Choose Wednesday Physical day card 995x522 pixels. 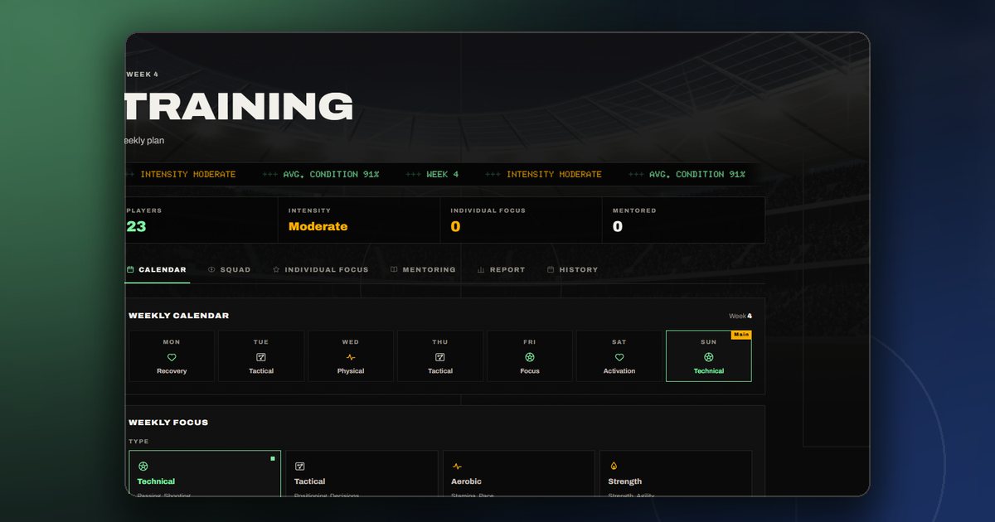click(x=351, y=356)
